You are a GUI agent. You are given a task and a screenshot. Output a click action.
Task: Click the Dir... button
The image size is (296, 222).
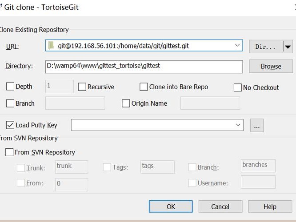tap(266, 47)
